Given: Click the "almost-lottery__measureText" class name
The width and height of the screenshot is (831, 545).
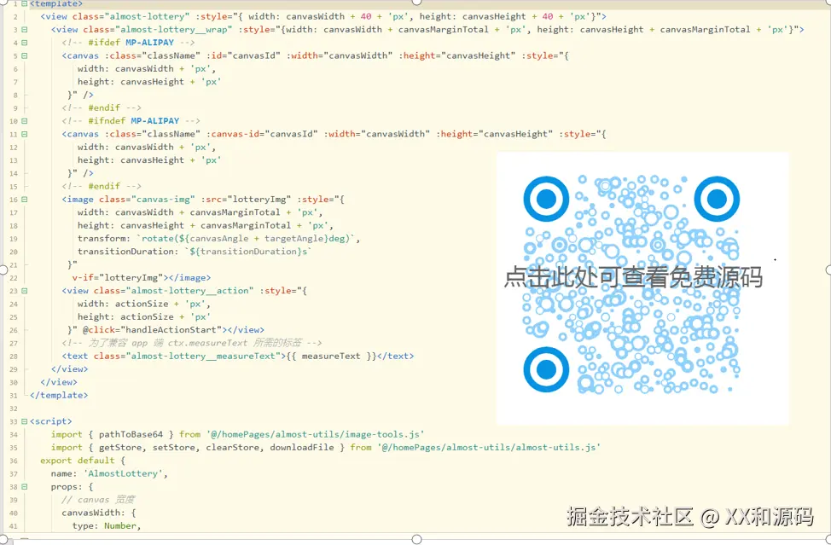Looking at the screenshot, I should click(204, 356).
